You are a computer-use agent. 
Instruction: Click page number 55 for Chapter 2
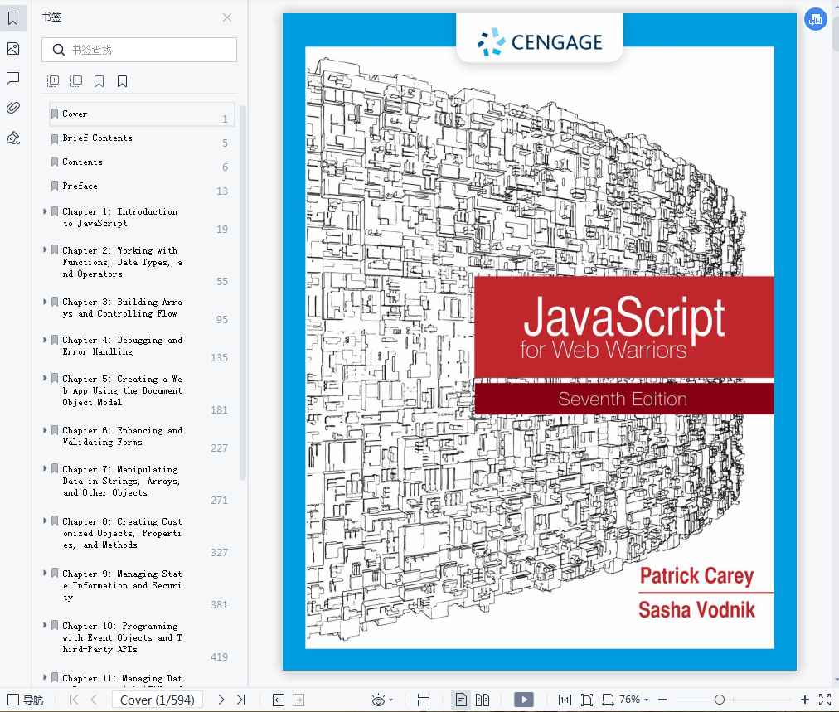tap(222, 281)
